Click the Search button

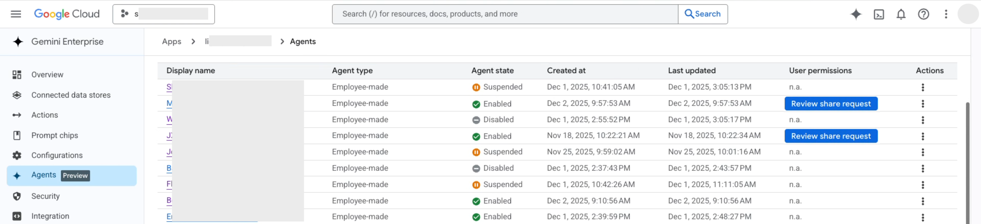(703, 14)
